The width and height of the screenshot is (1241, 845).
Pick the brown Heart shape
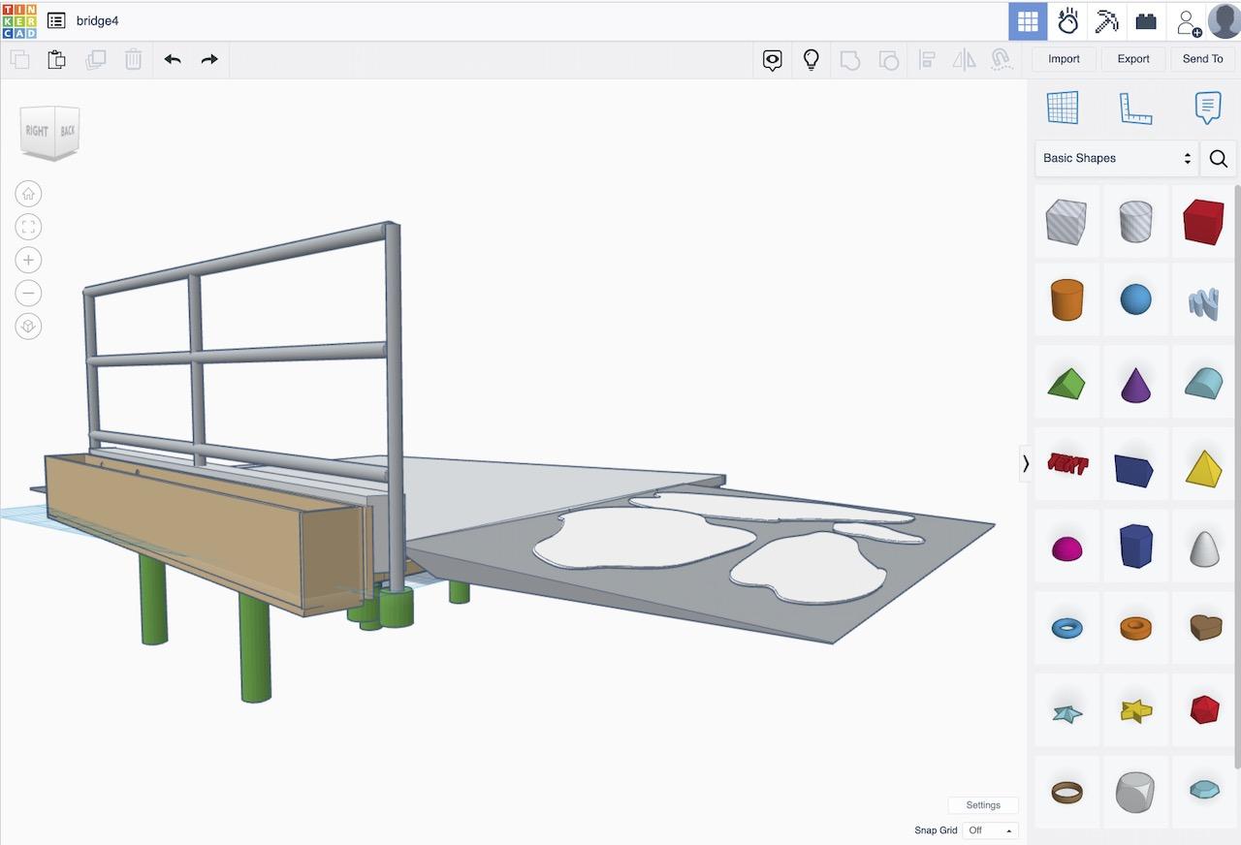(x=1204, y=628)
